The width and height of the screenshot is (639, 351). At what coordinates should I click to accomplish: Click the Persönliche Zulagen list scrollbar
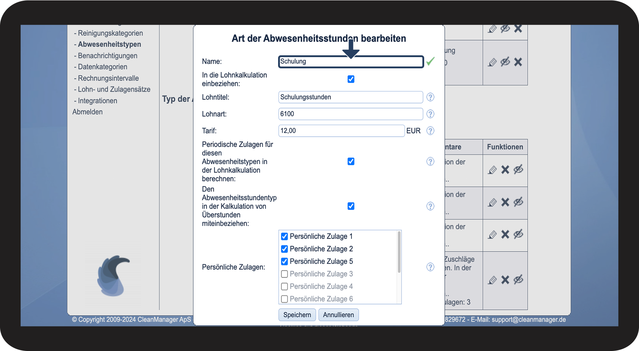pyautogui.click(x=399, y=253)
